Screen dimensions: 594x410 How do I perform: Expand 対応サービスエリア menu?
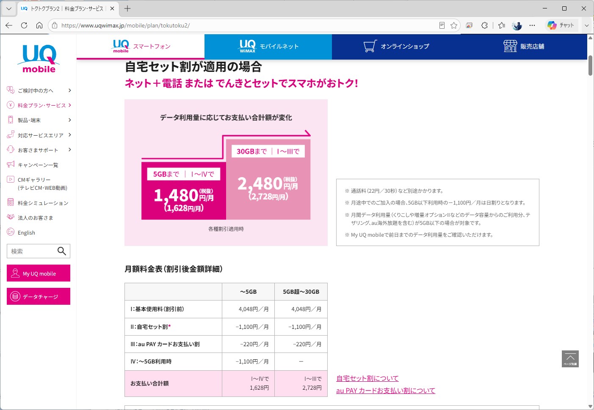39,135
